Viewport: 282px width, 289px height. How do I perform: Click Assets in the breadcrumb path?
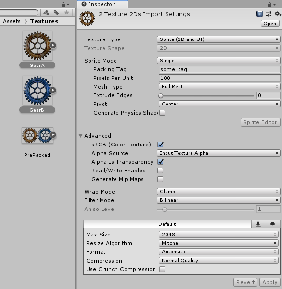point(12,21)
